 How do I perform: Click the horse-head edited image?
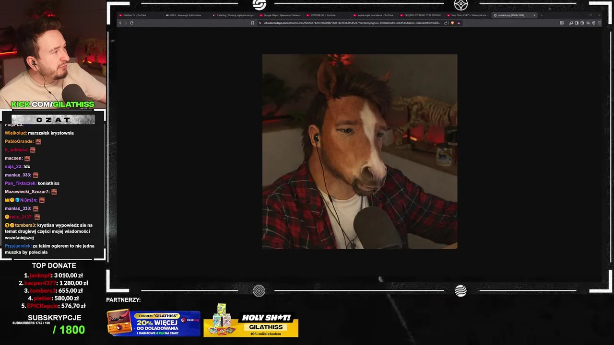360,151
